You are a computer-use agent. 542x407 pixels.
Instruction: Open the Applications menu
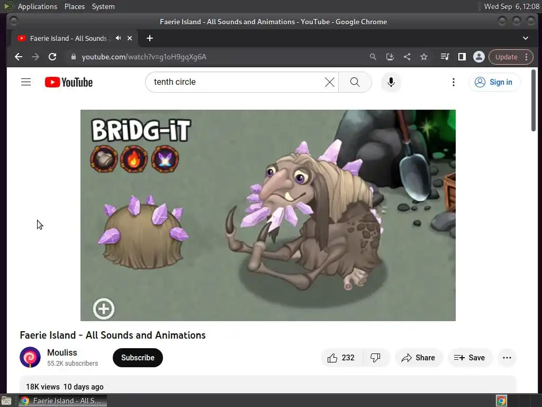[x=38, y=6]
